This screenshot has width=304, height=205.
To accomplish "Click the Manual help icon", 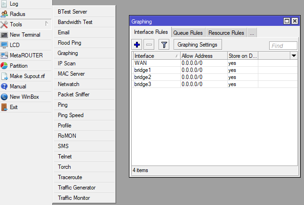I will pyautogui.click(x=5, y=87).
